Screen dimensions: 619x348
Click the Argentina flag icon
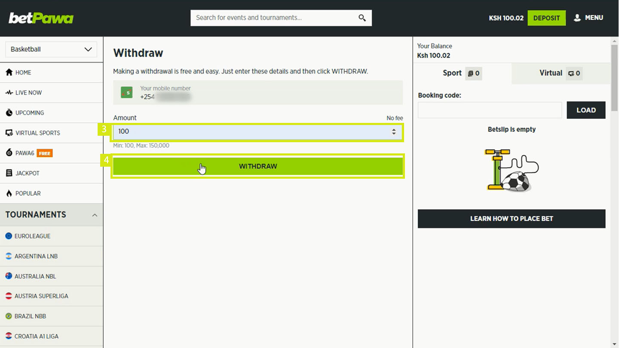(9, 256)
